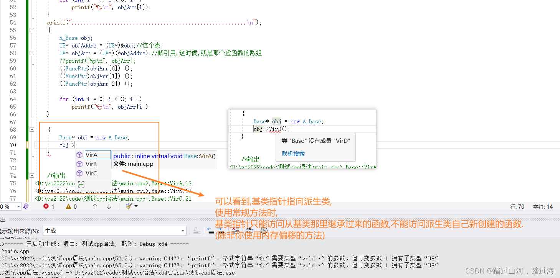Click the red error count indicator
Viewport: 560px width, 278px height.
click(x=49, y=206)
